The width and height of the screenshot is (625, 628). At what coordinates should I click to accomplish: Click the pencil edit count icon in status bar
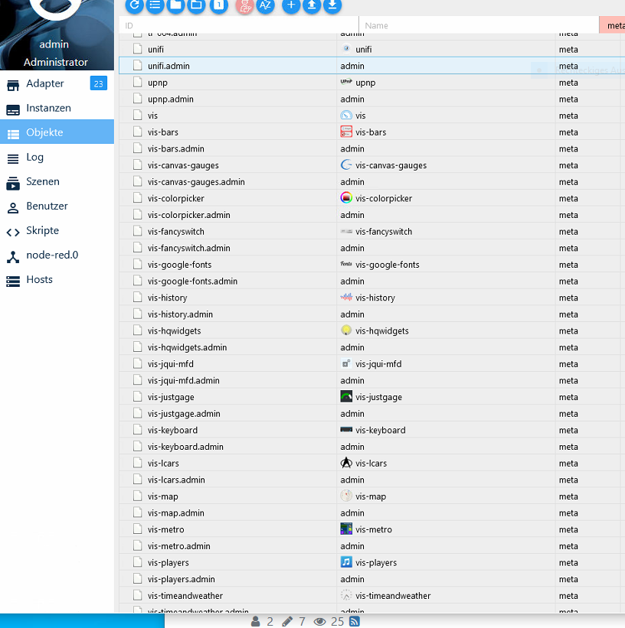(287, 621)
